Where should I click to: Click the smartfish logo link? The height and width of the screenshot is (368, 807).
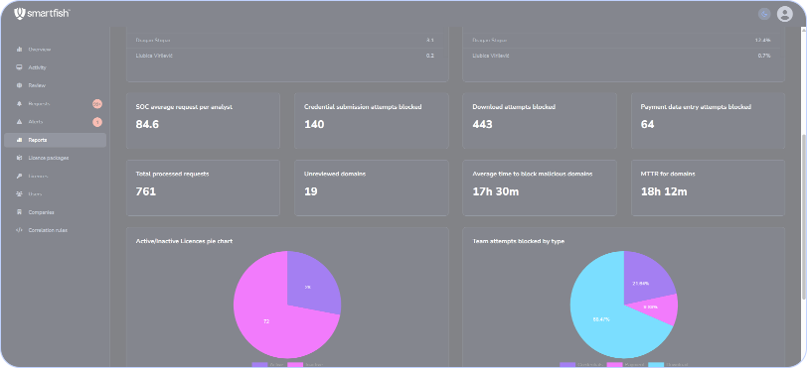click(x=42, y=13)
